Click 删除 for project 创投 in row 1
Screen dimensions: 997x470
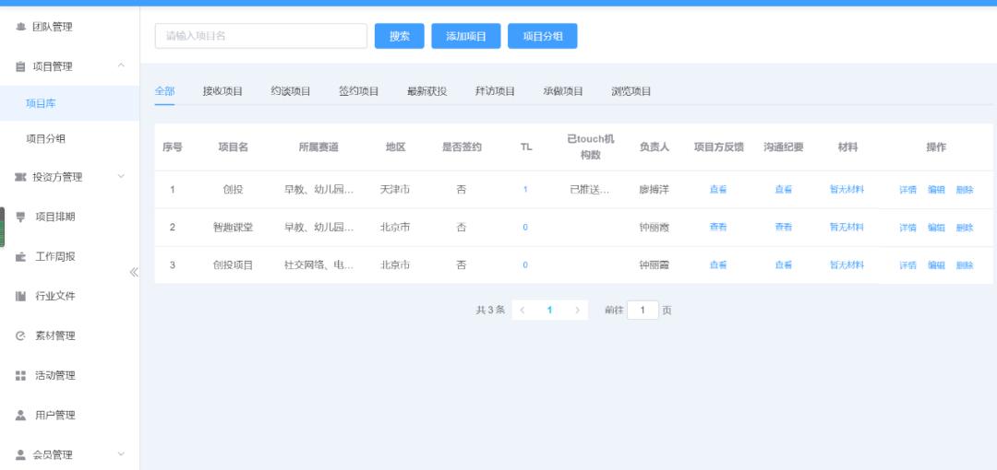coord(965,190)
